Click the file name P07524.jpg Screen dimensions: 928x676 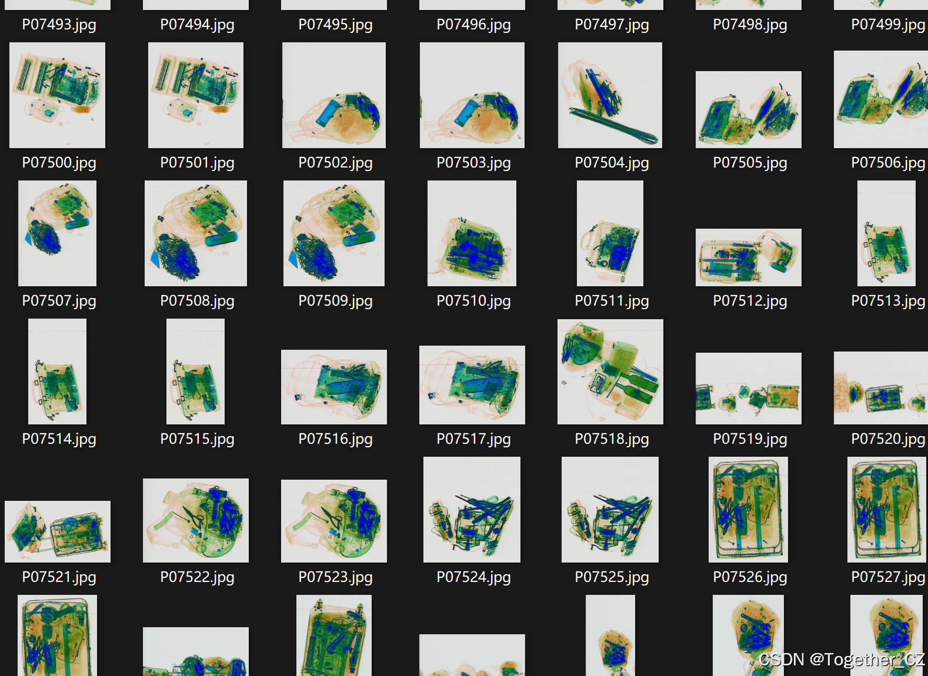pyautogui.click(x=473, y=577)
